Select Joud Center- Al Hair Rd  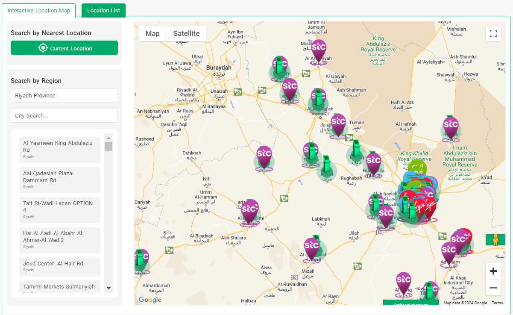tap(60, 267)
